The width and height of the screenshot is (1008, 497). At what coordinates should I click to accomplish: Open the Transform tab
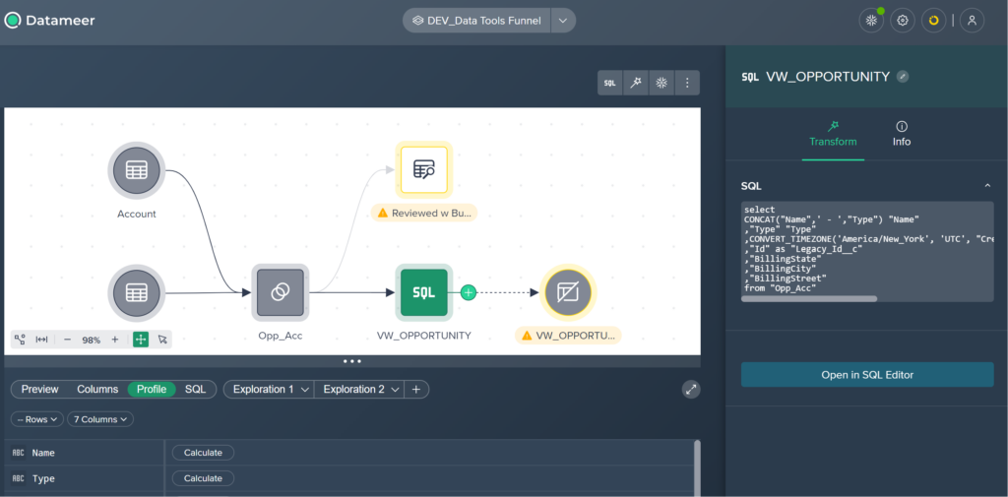(833, 134)
